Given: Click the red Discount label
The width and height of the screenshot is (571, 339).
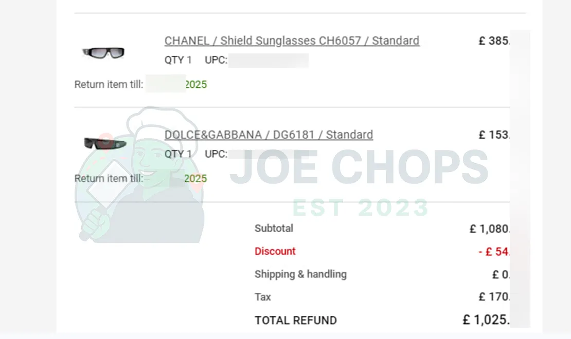Looking at the screenshot, I should point(275,251).
